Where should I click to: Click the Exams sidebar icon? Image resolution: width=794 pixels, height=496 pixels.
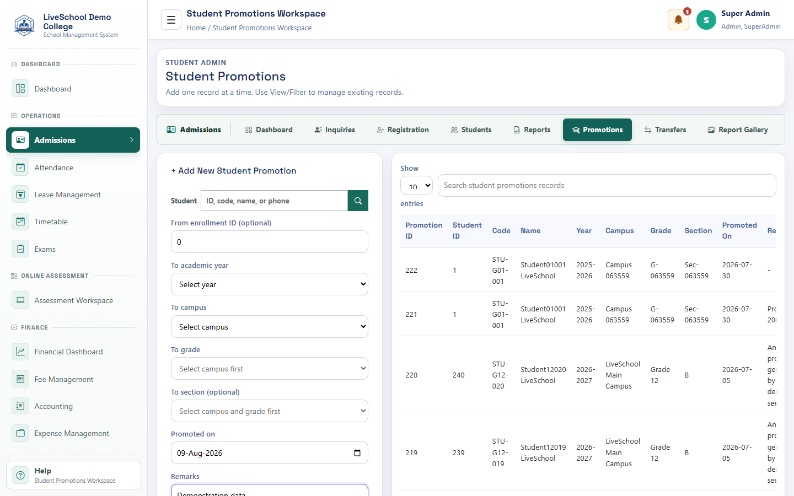pos(20,249)
